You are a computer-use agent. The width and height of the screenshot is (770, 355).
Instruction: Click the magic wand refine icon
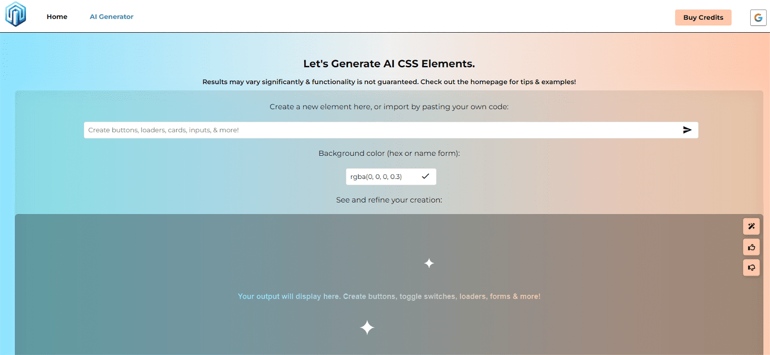click(x=751, y=226)
